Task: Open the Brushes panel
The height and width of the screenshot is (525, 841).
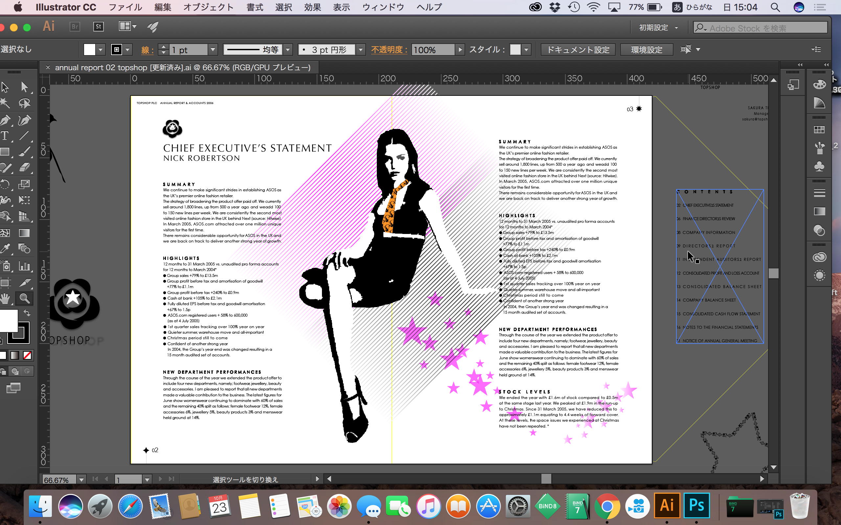Action: pyautogui.click(x=819, y=148)
